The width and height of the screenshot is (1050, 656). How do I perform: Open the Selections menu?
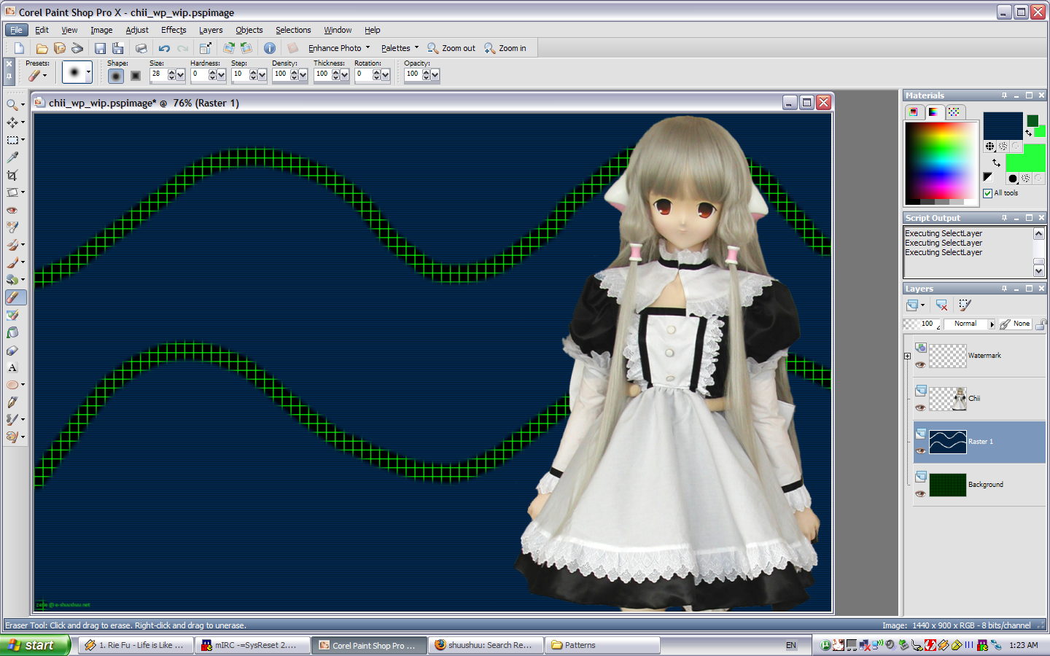coord(293,30)
